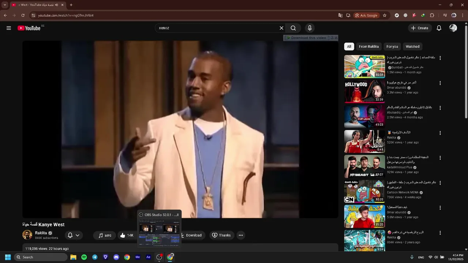Reload the page with the browser refresh icon
Viewport: 468px width, 263px height.
(x=23, y=15)
